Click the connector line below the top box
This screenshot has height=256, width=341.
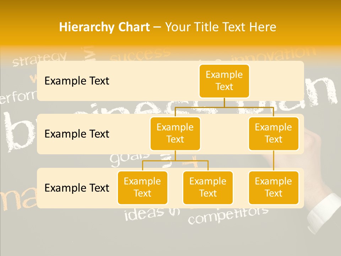224,103
